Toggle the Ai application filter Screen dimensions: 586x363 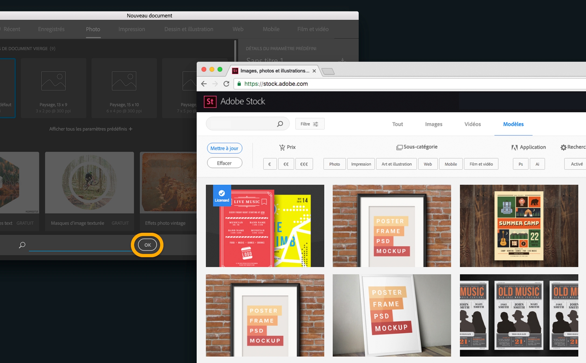point(537,164)
